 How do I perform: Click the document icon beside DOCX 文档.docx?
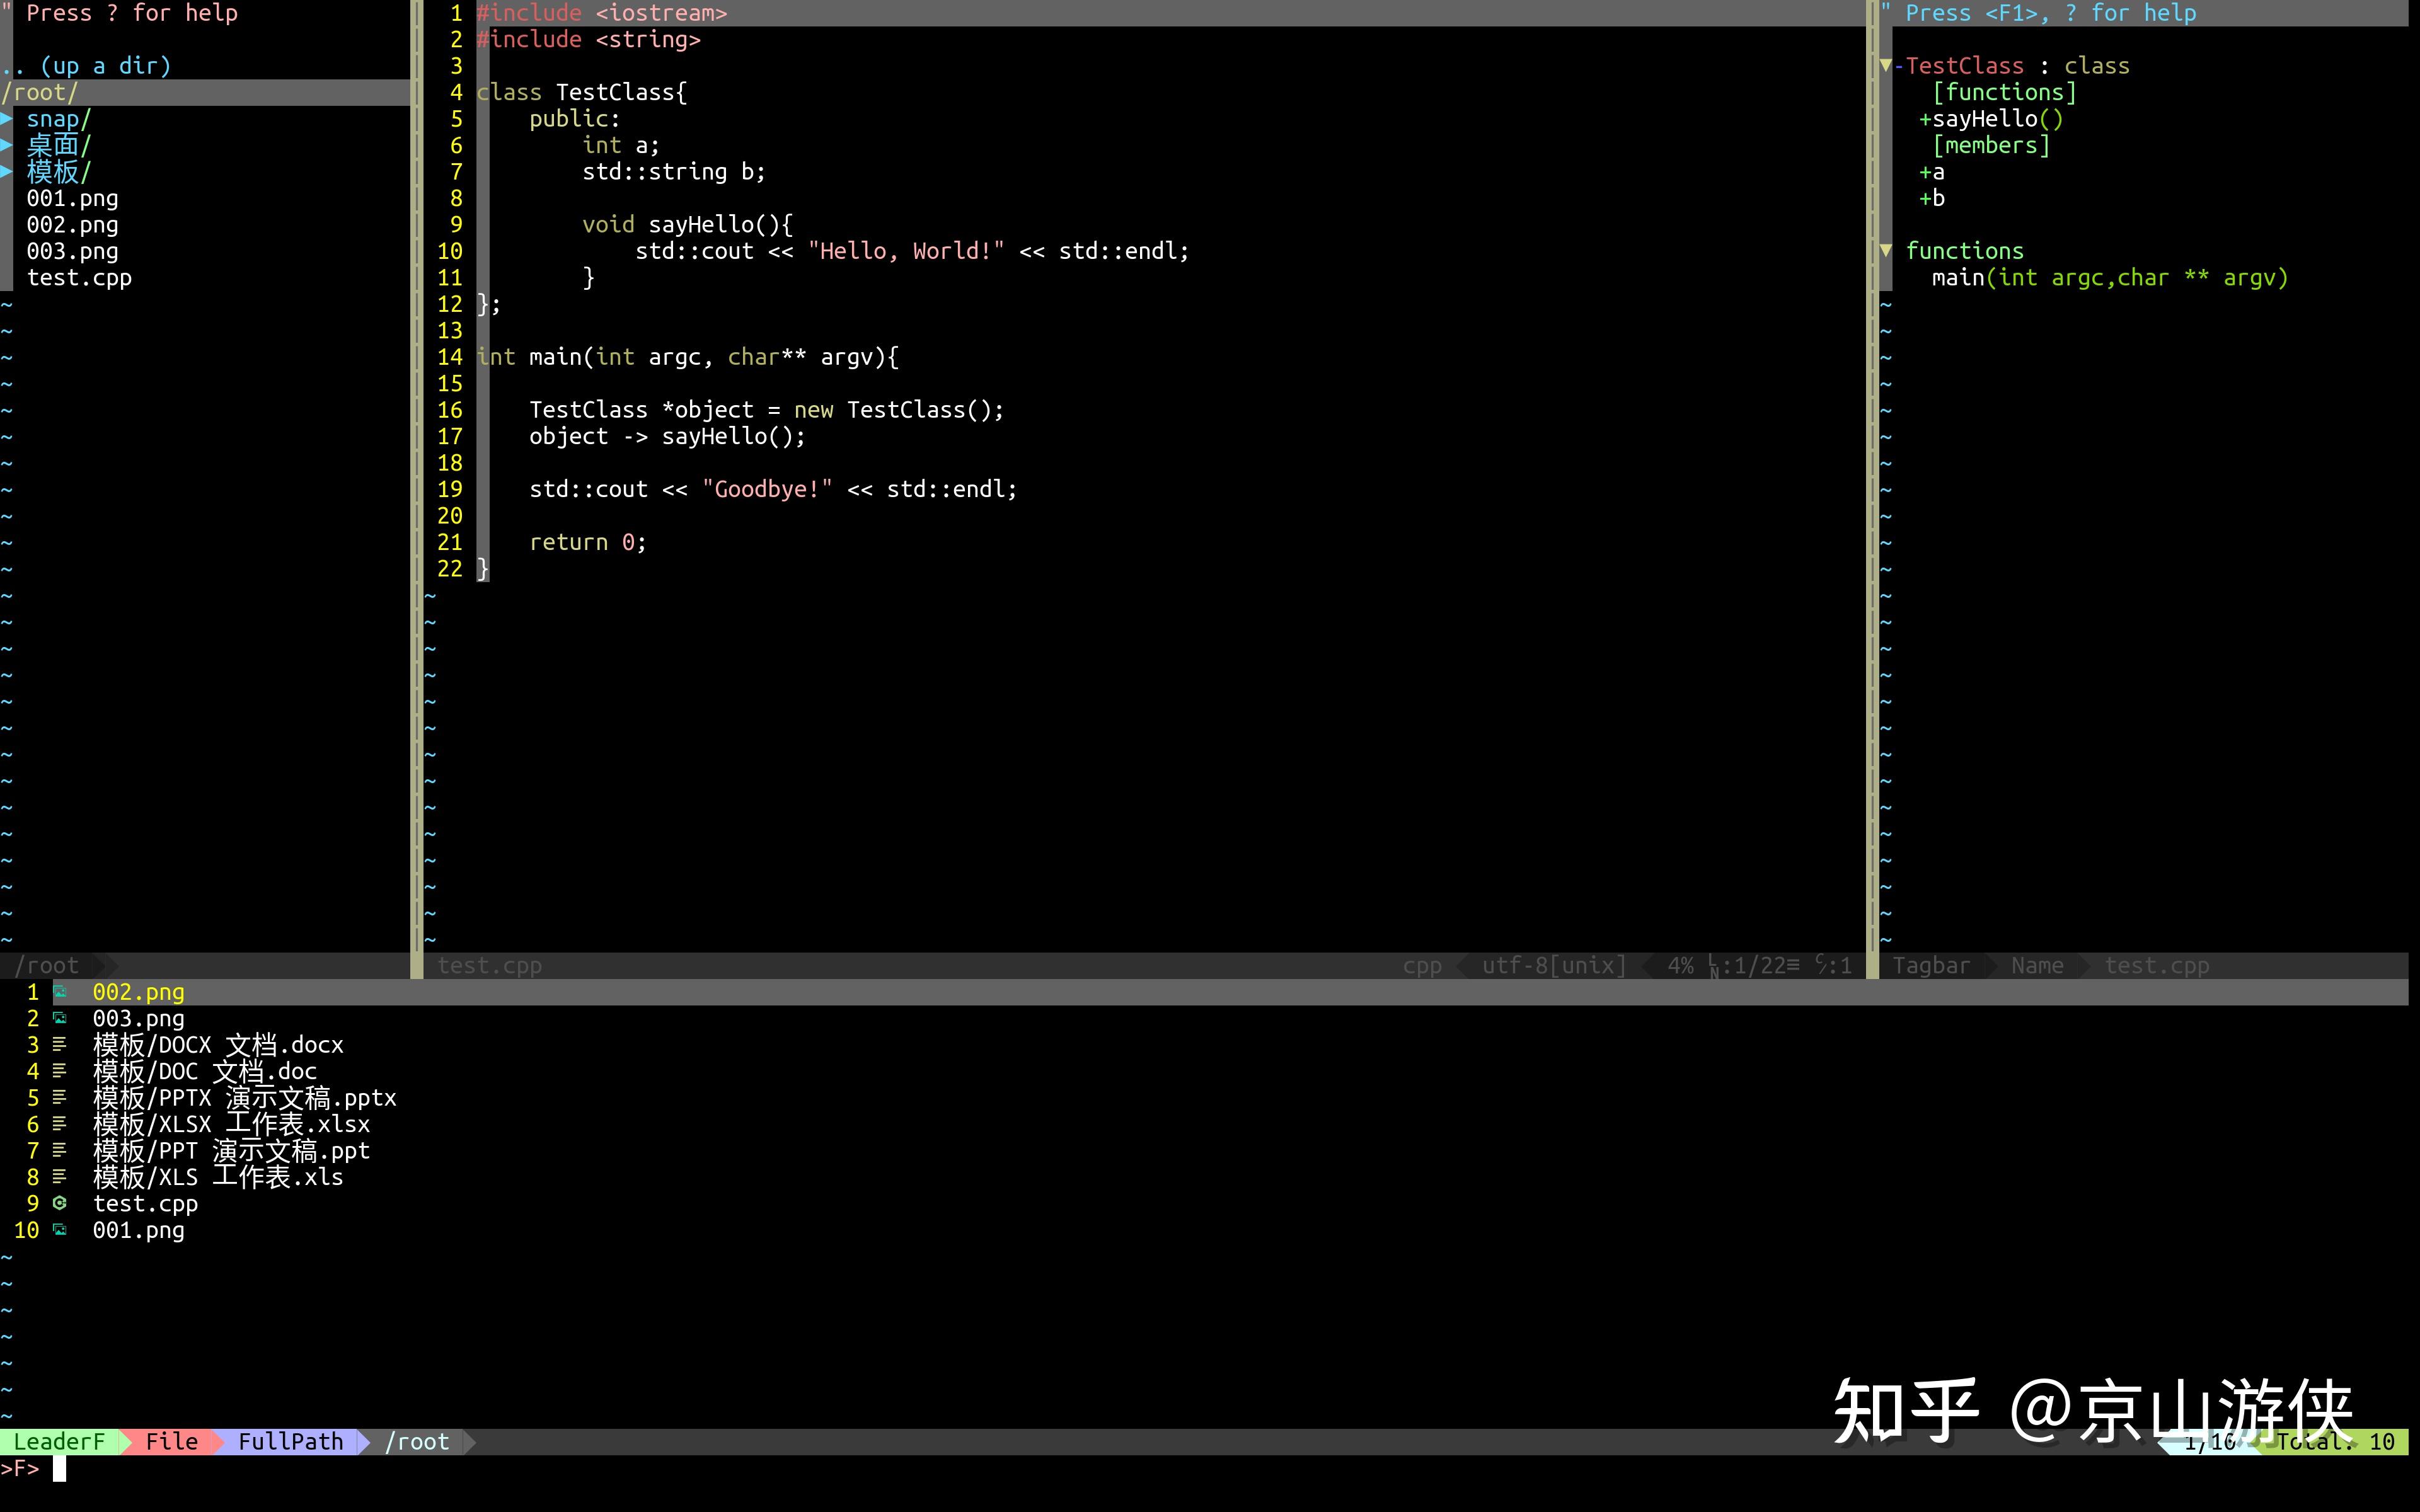[61, 1044]
